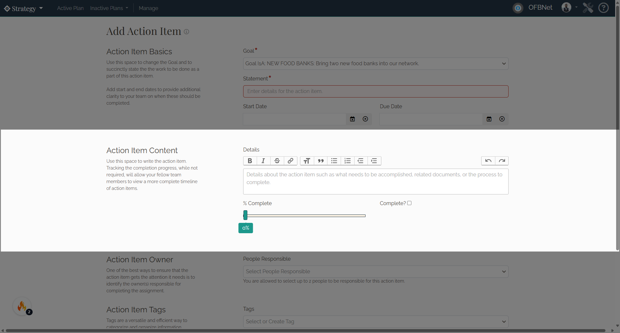Open Due Date calendar picker
Viewport: 620px width, 333px height.
tap(489, 119)
